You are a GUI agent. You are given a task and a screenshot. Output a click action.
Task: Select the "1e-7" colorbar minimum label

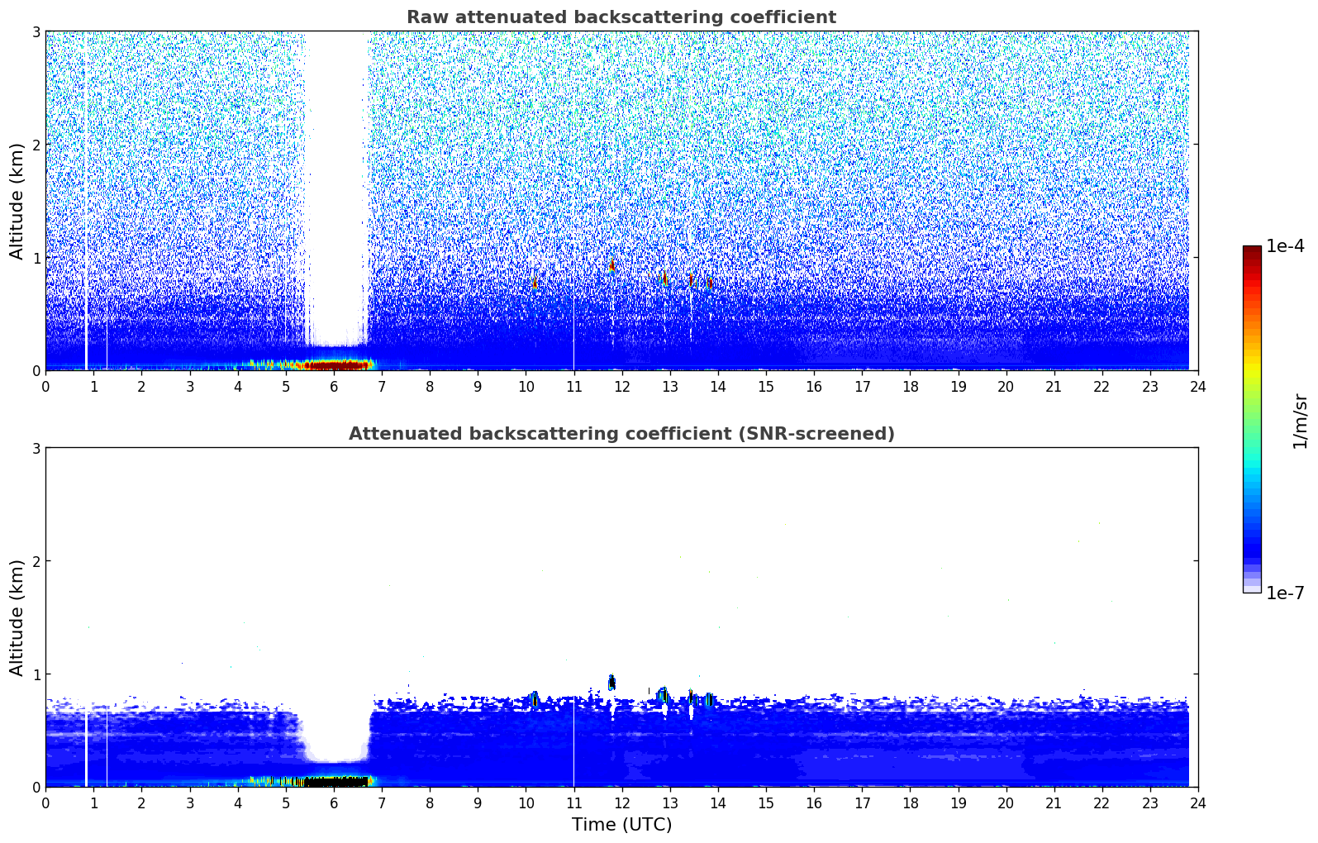pyautogui.click(x=1285, y=593)
